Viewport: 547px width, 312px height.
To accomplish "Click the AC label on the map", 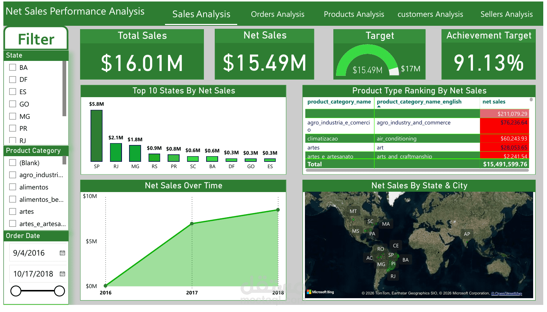I will (369, 258).
